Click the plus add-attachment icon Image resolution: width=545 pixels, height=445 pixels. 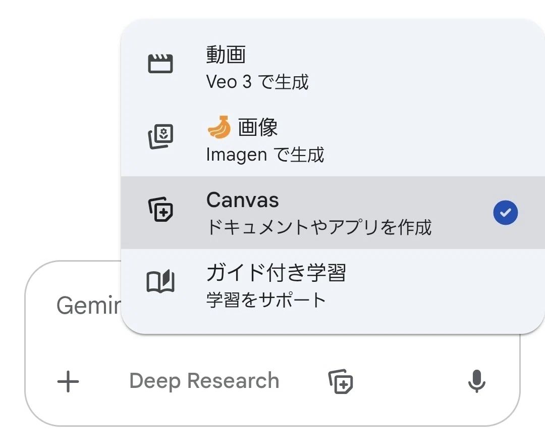68,382
